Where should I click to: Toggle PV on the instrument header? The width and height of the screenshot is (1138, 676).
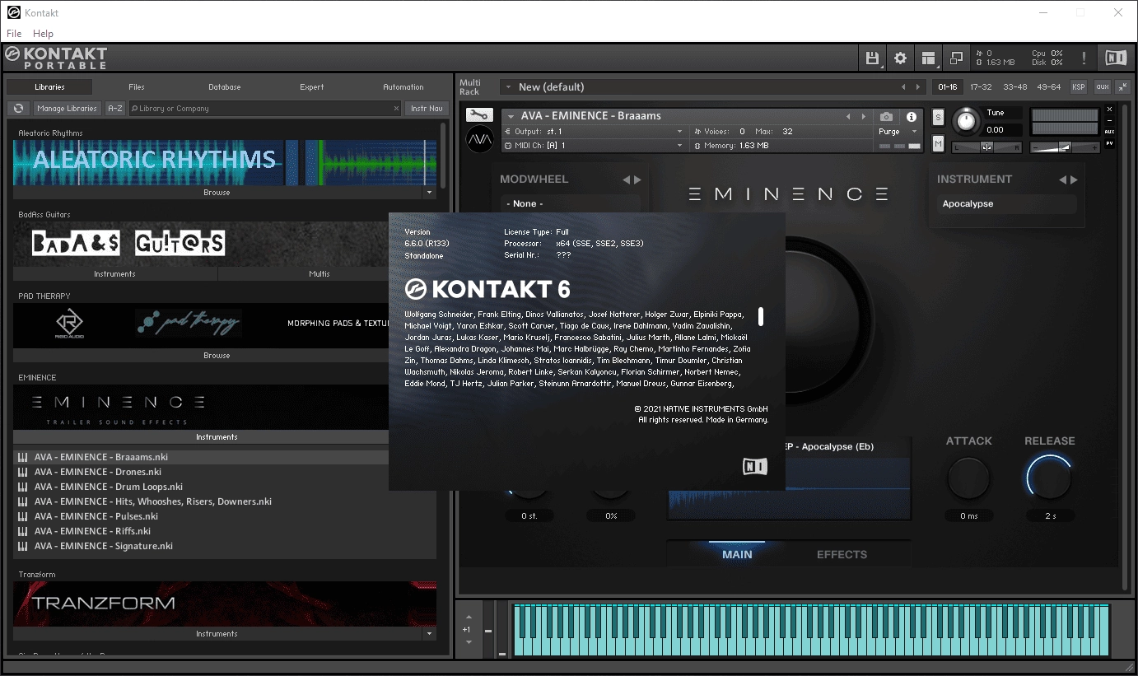(x=1109, y=143)
